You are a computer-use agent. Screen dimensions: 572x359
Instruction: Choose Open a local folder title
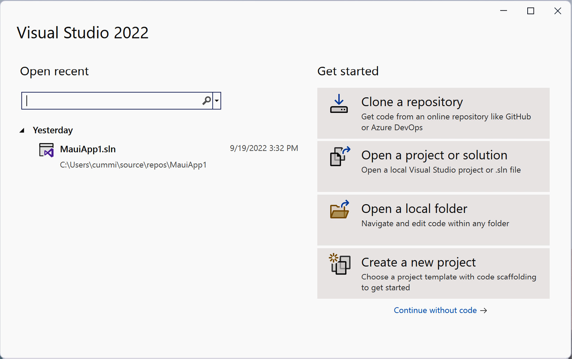(414, 209)
